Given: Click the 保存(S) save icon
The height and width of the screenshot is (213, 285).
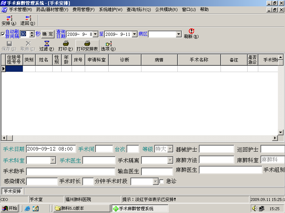Looking at the screenshot, I should [9, 46].
